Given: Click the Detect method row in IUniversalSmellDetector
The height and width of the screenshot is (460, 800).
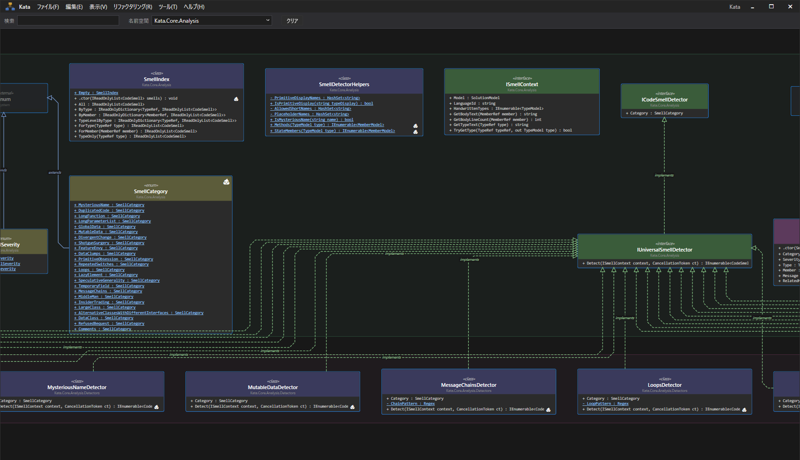Looking at the screenshot, I should [x=666, y=263].
